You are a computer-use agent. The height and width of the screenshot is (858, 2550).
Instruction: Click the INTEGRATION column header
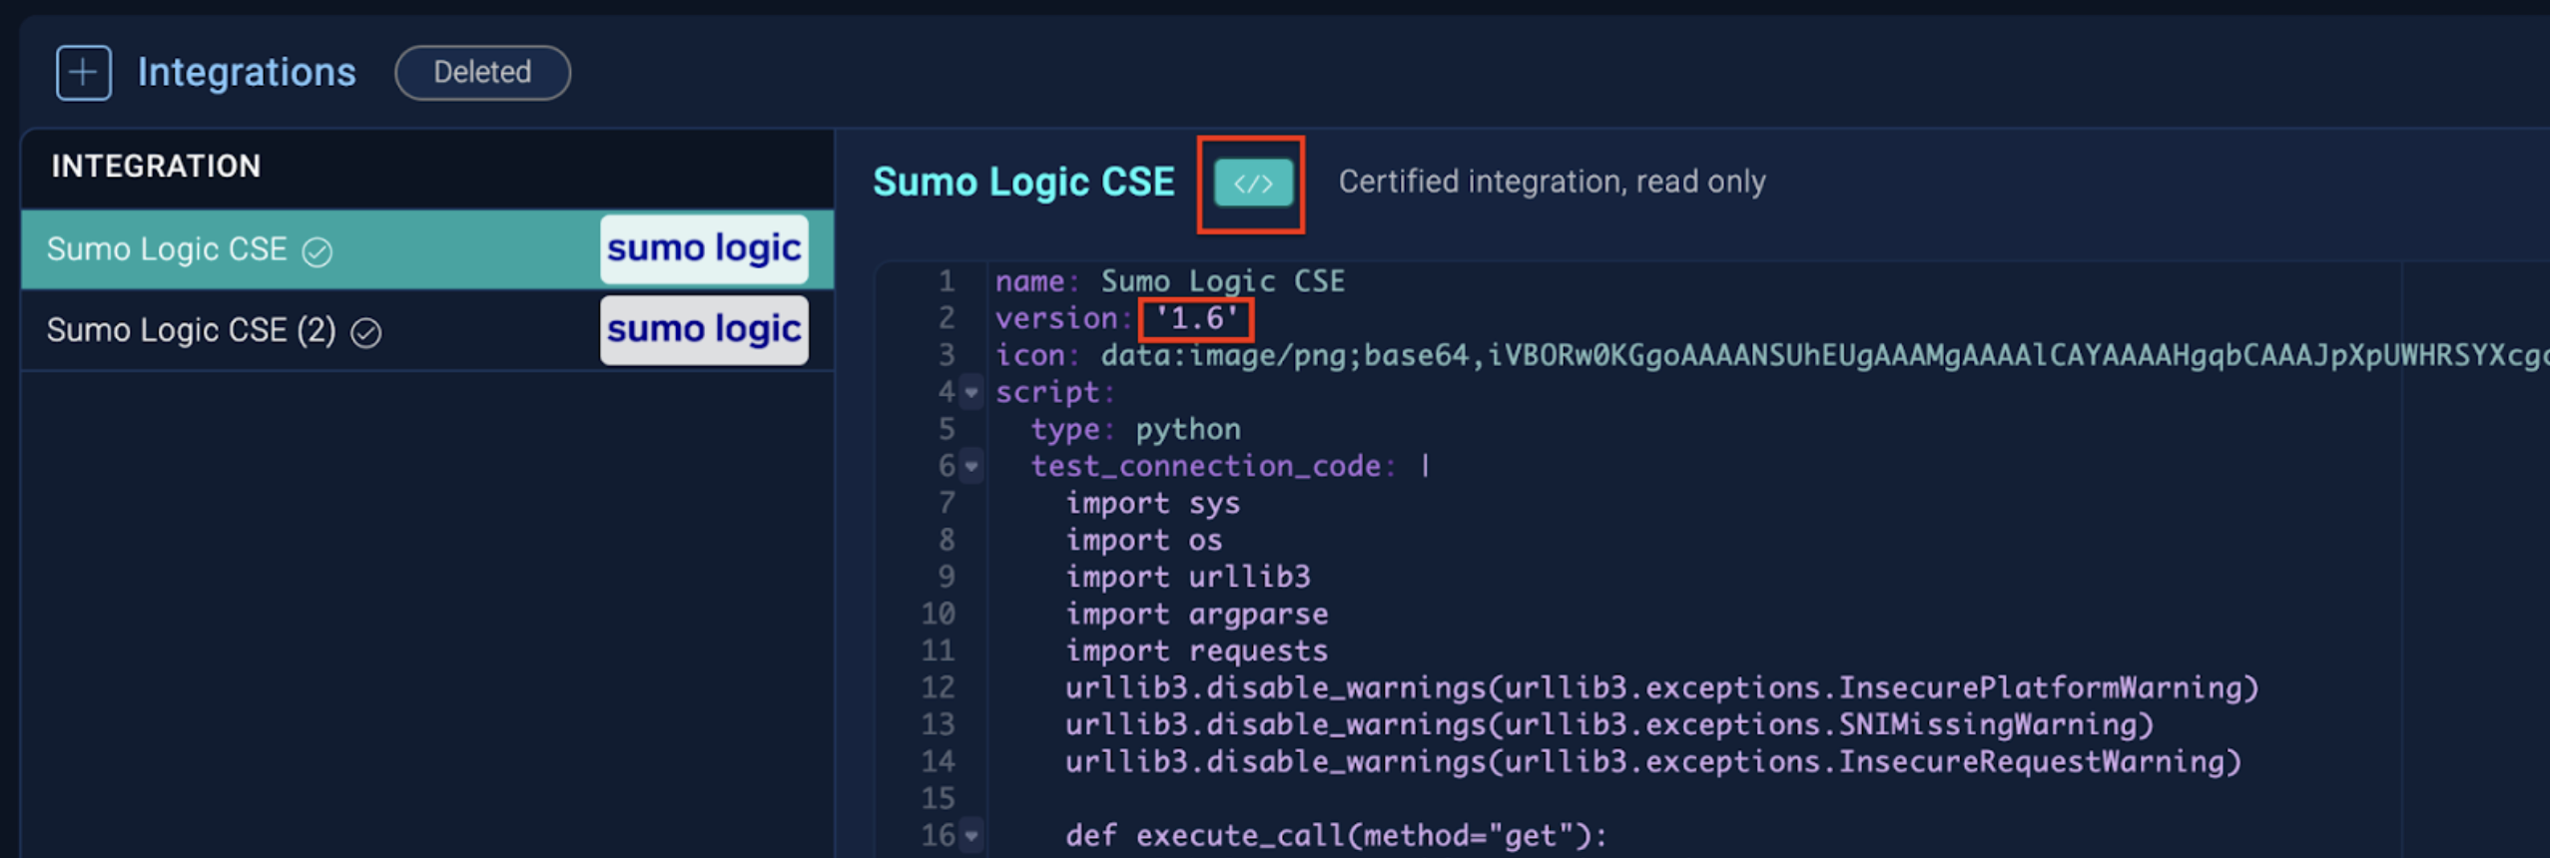coord(156,166)
